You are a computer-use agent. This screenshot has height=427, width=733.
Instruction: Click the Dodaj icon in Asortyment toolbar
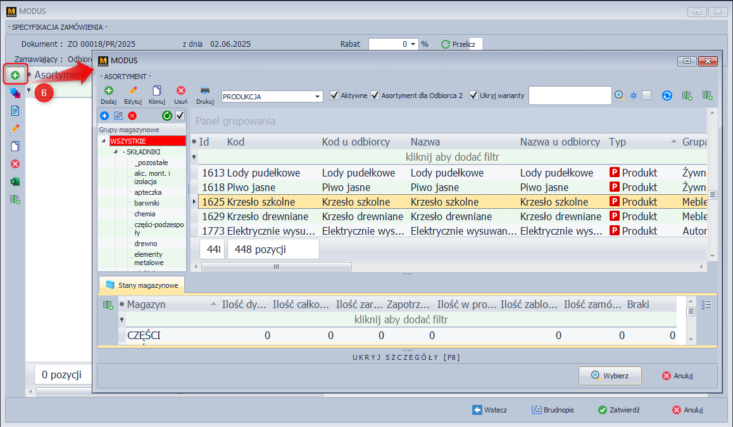[108, 91]
